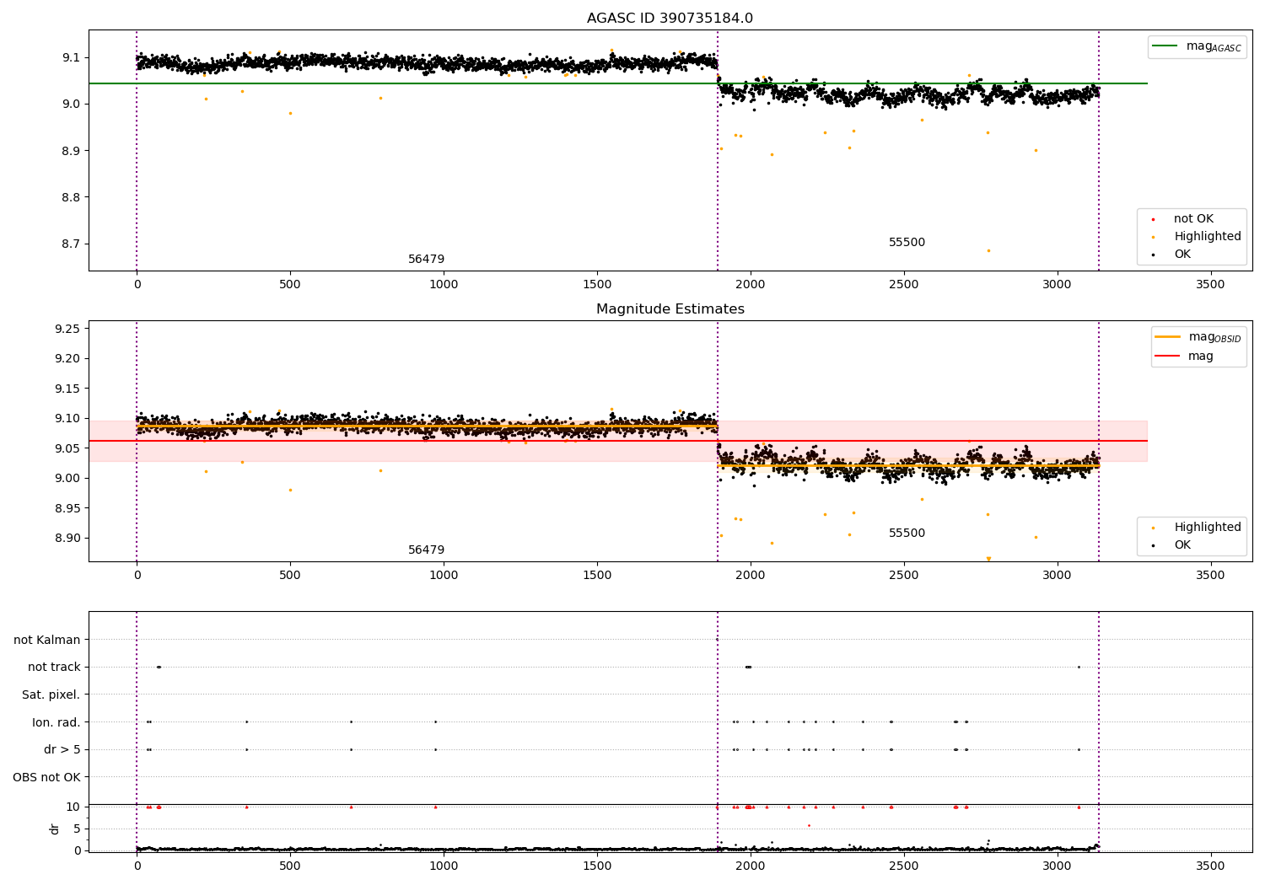This screenshot has width=1265, height=885.
Task: Click the lone orange outlier near 8.68 magnitude
Action: 988,250
